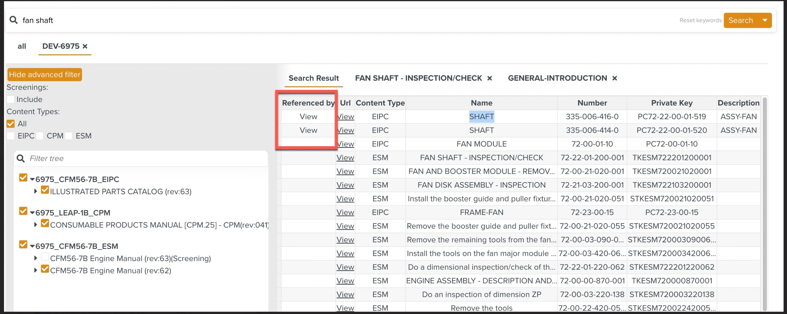This screenshot has width=787, height=314.
Task: Select cell TKESM720000870001
Action: (x=671, y=281)
